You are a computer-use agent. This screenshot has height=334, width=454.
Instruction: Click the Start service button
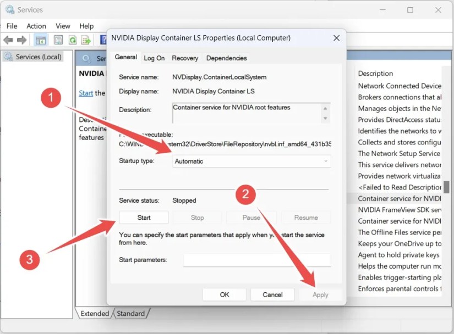tap(144, 218)
